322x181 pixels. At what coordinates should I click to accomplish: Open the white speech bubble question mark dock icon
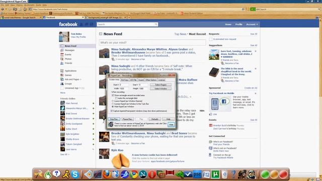point(56,174)
